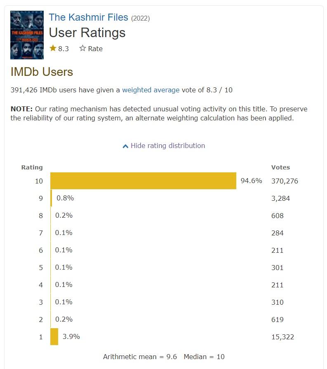Click the 370,276 votes count
The height and width of the screenshot is (369, 327).
(285, 181)
